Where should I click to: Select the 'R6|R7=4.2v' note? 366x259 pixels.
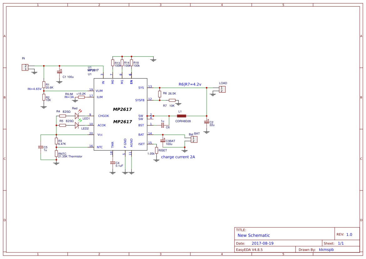pos(190,84)
